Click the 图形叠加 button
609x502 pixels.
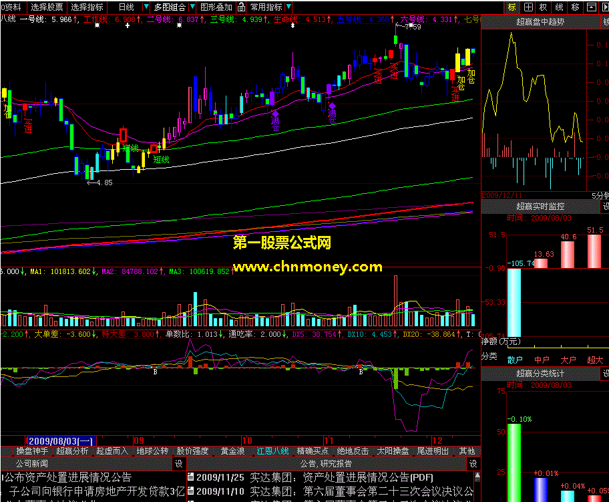[x=216, y=7]
